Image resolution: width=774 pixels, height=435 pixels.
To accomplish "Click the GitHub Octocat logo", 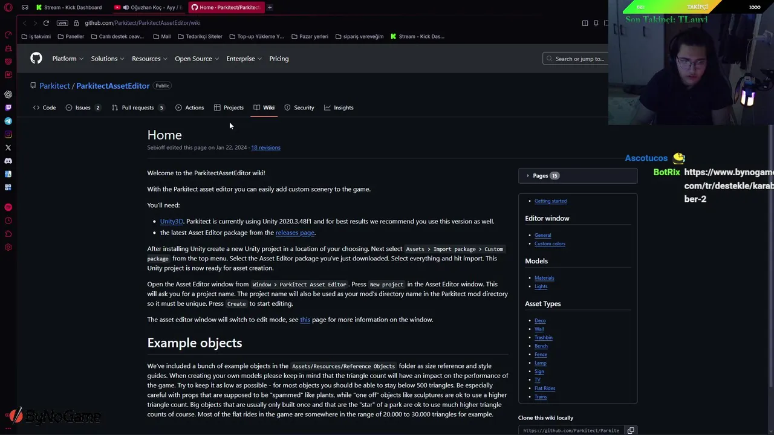I will tap(36, 58).
